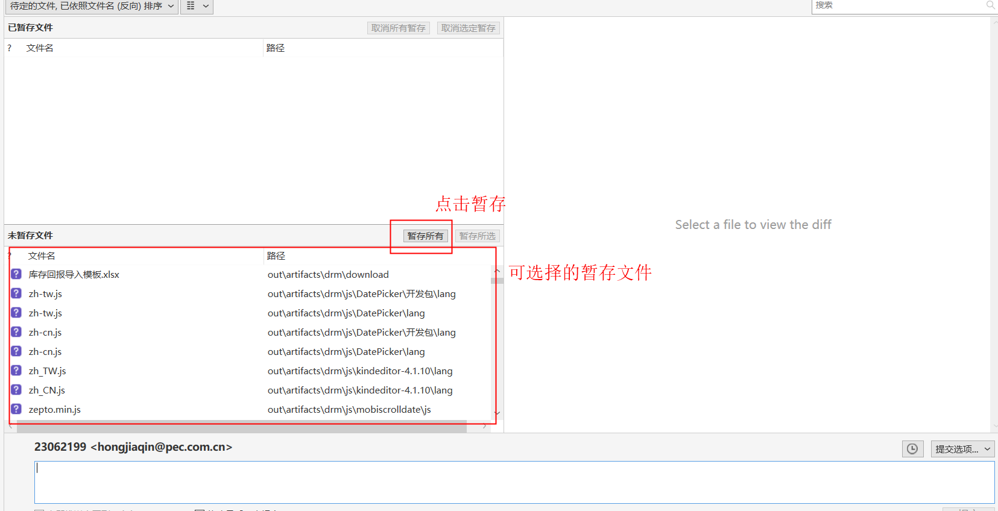Click the horizontal scrollbar right arrow
Viewport: 998px width, 511px height.
[485, 427]
